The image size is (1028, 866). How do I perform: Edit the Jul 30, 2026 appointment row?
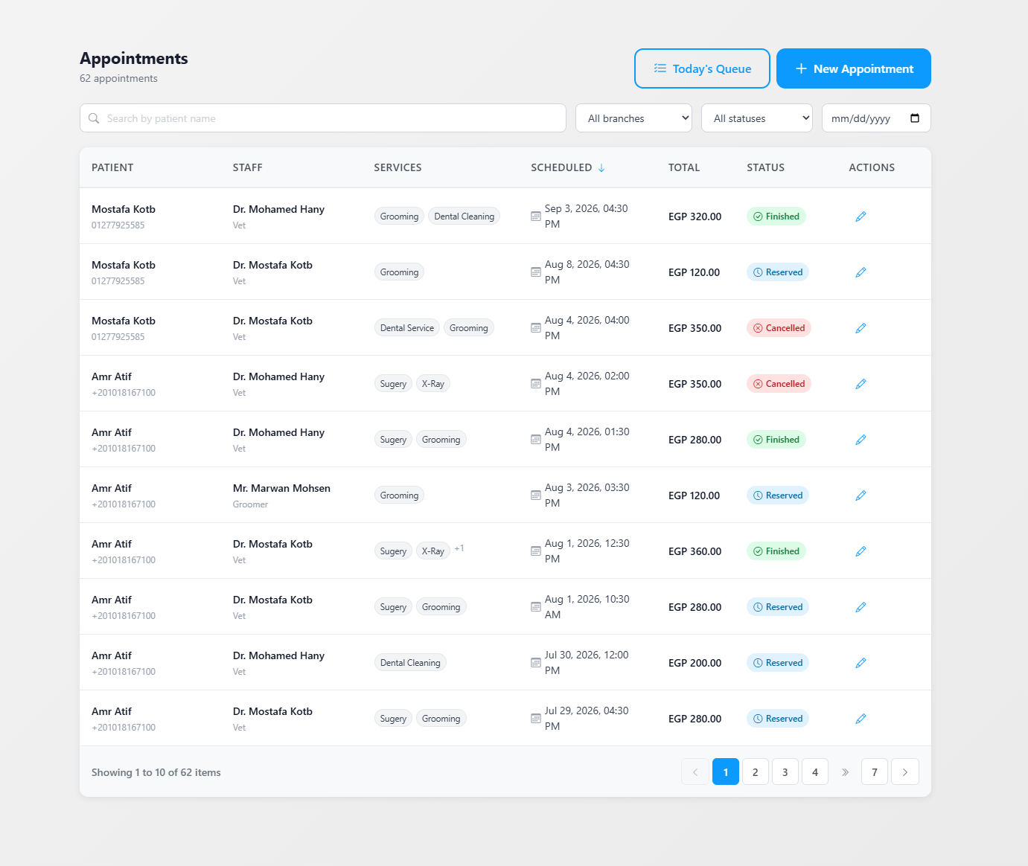coord(861,663)
